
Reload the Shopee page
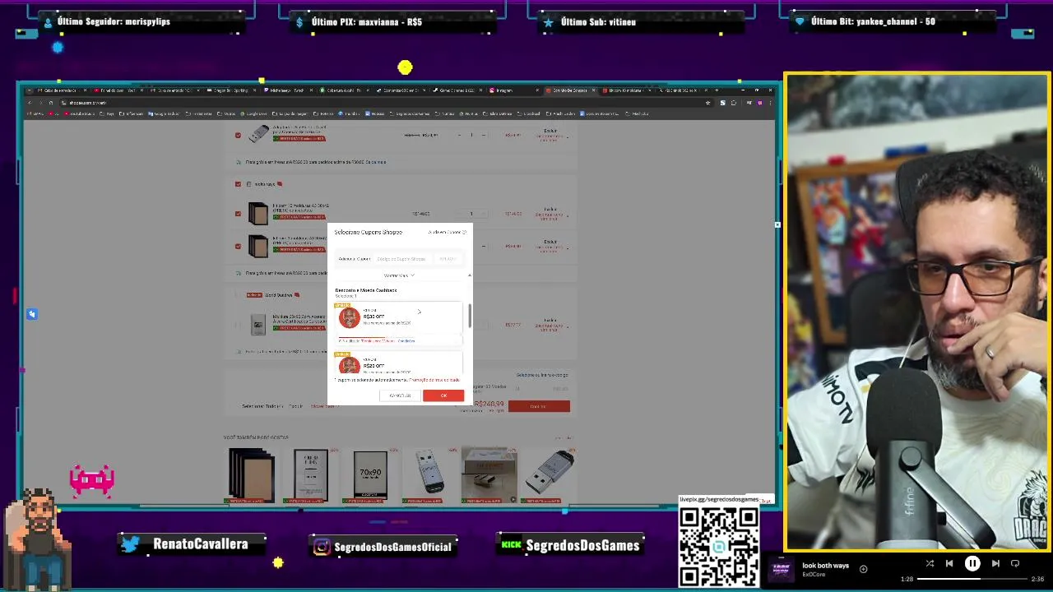[50, 103]
